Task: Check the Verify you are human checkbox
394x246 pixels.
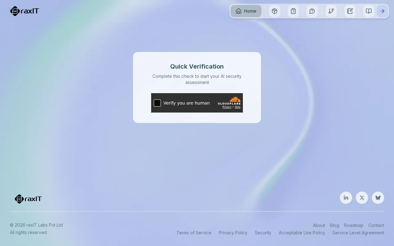Action: pos(157,103)
